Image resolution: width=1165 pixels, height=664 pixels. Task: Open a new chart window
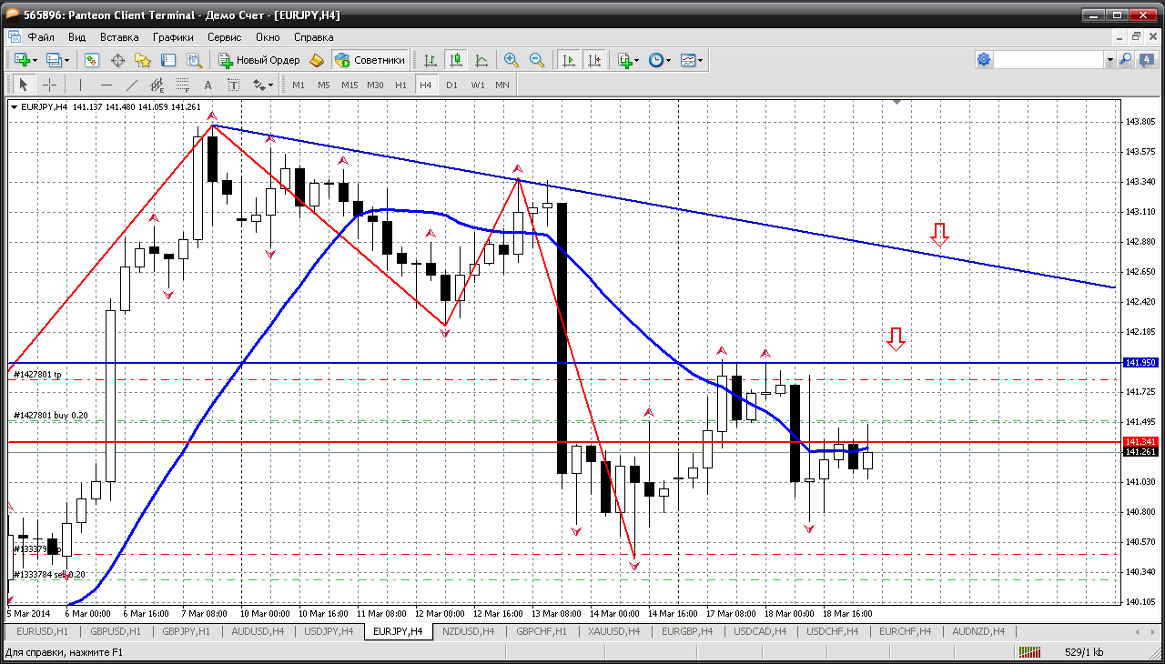click(22, 60)
